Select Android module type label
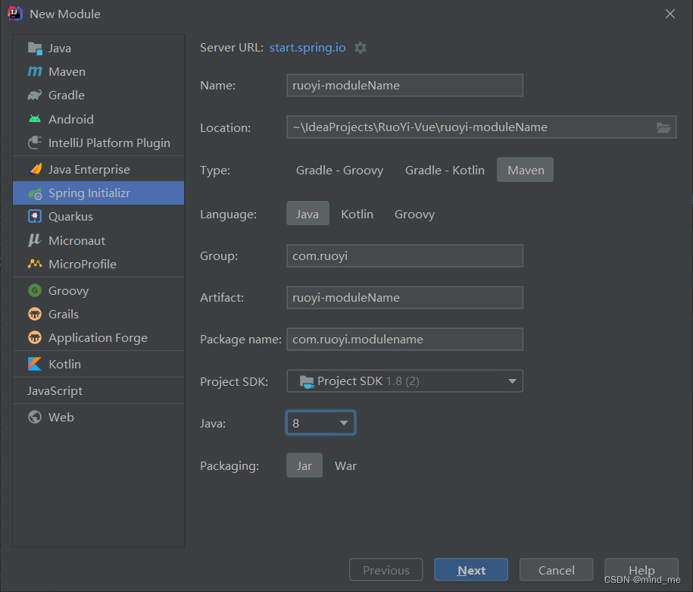 tap(71, 120)
